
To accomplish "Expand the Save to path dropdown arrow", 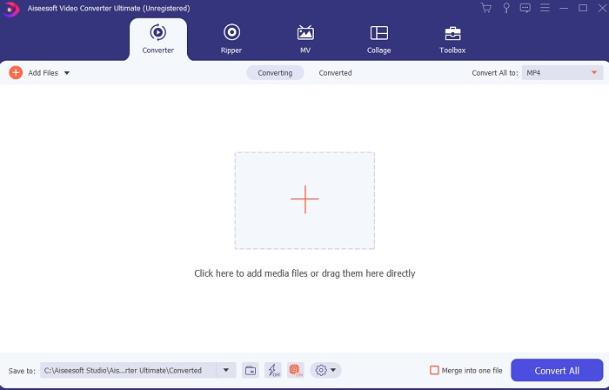I will tap(225, 370).
